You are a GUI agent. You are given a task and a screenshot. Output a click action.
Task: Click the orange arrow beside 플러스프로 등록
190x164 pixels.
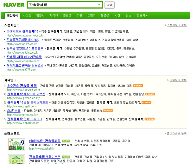pos(165,134)
